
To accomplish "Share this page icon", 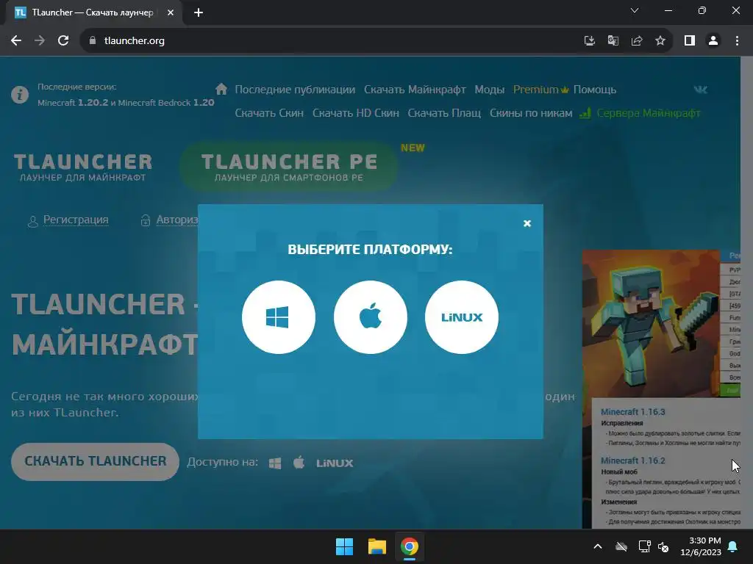I will coord(637,41).
